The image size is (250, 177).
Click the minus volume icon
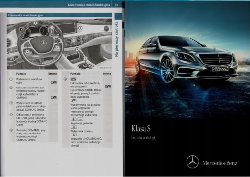pos(80,119)
